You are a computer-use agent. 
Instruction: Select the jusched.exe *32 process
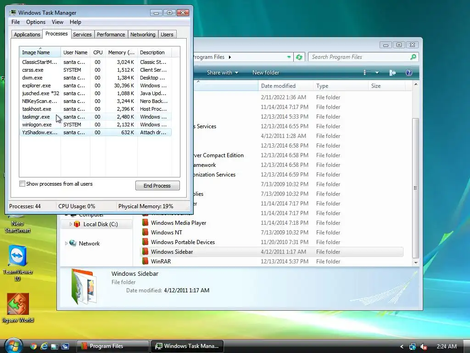[x=95, y=93]
